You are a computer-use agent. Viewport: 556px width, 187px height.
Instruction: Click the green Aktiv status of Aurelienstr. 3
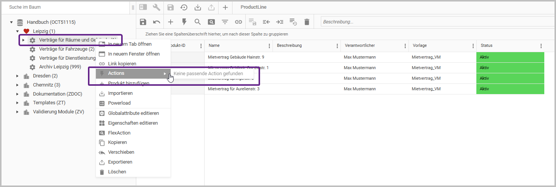[x=510, y=89]
